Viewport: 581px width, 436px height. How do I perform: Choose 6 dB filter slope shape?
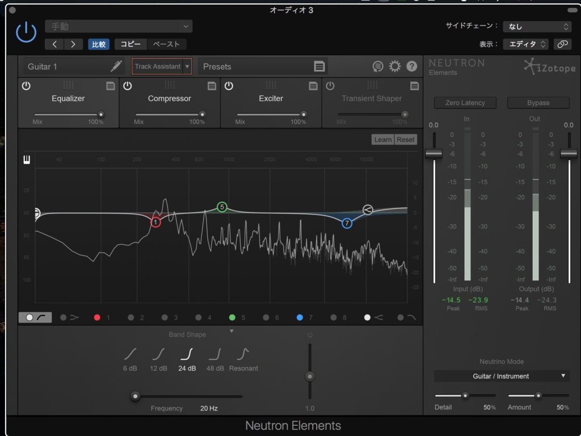click(x=130, y=359)
